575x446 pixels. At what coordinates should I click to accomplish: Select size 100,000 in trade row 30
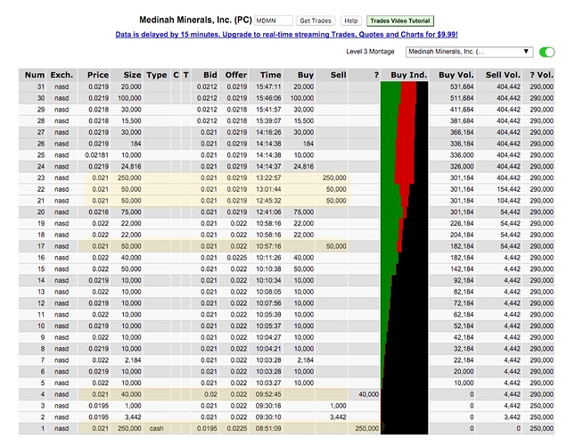coord(129,98)
